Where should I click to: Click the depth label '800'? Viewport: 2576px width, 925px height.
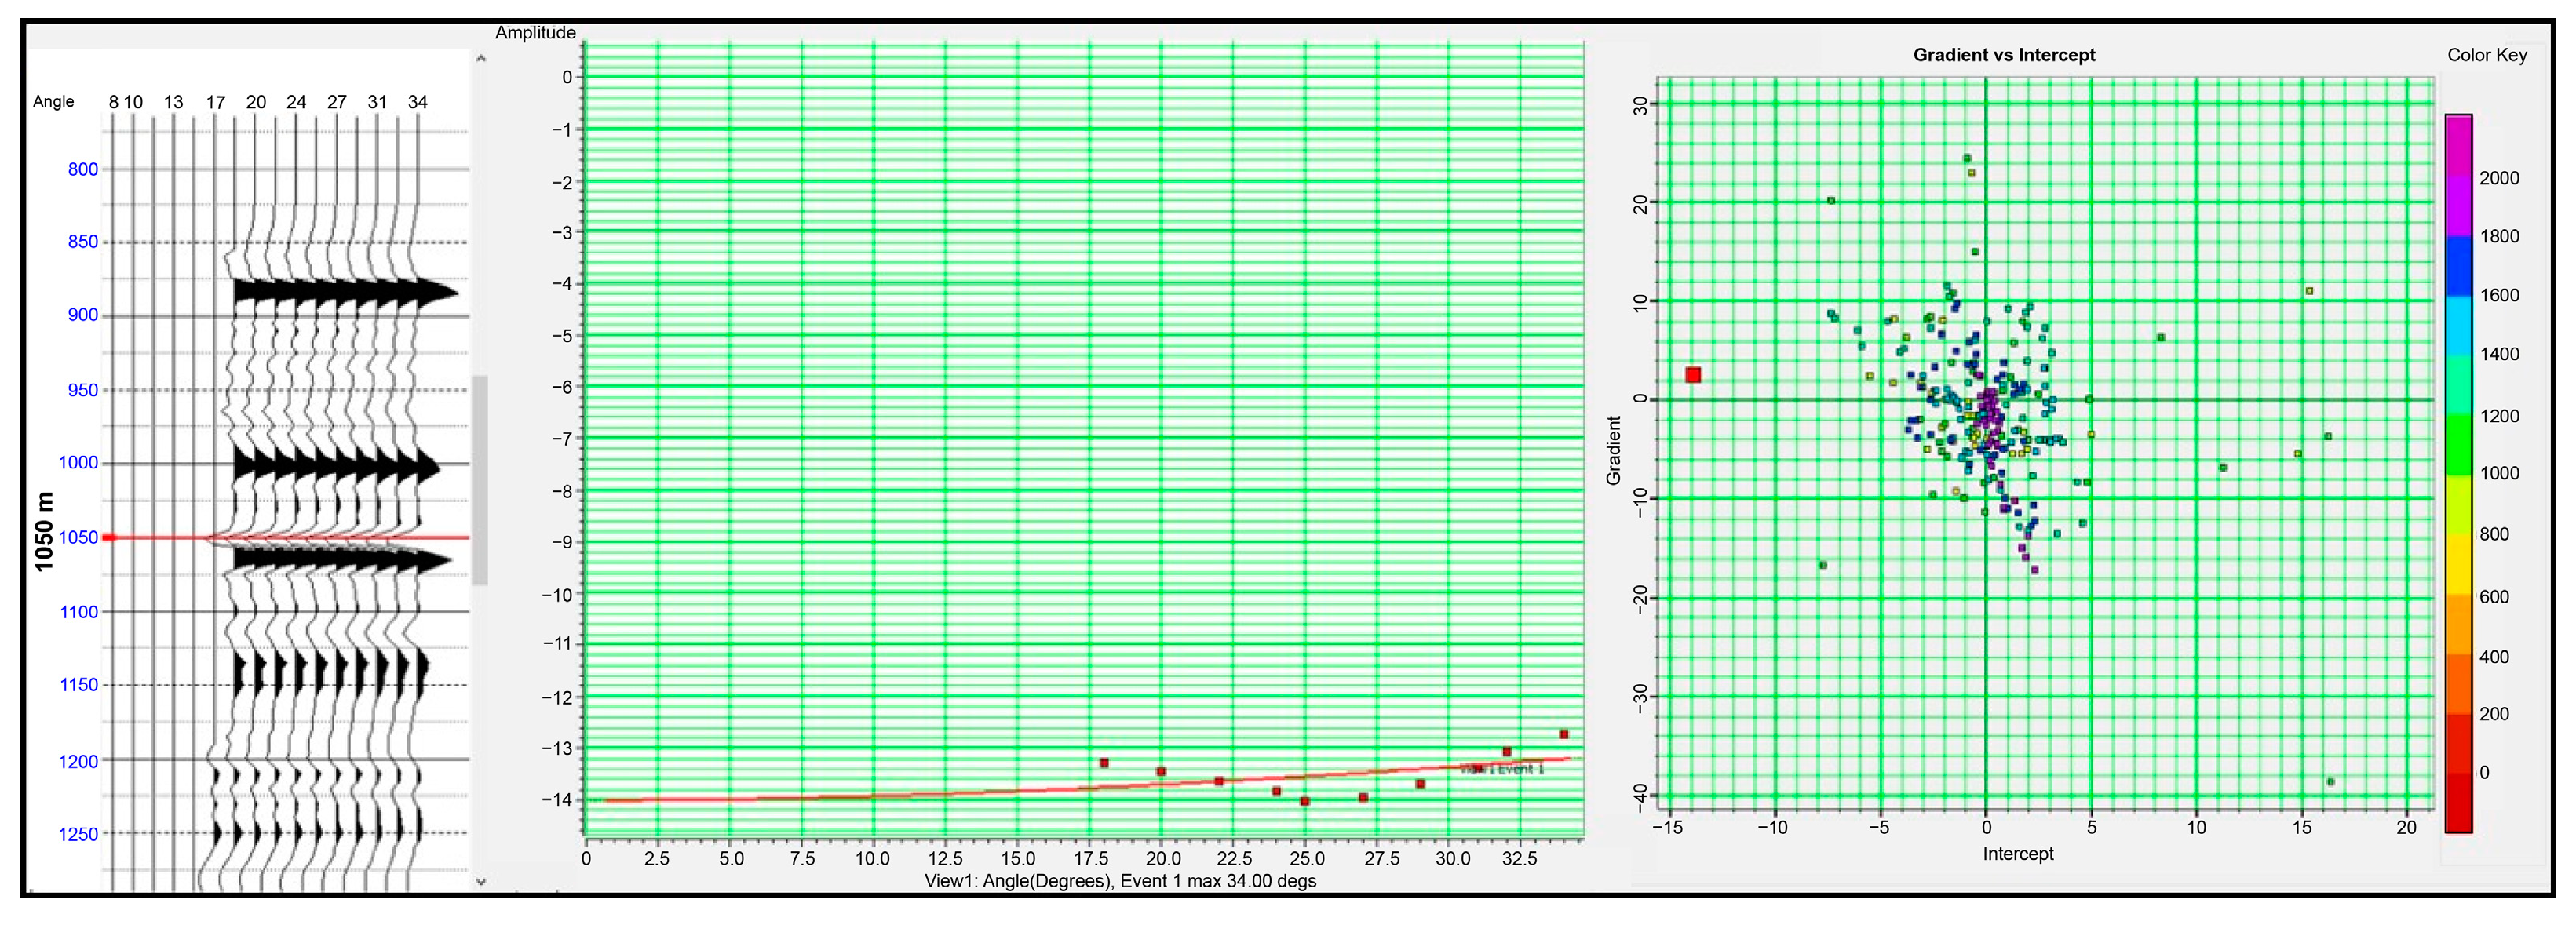pyautogui.click(x=83, y=169)
